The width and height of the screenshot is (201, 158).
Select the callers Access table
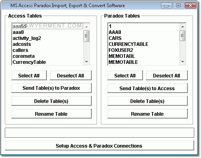(48, 50)
